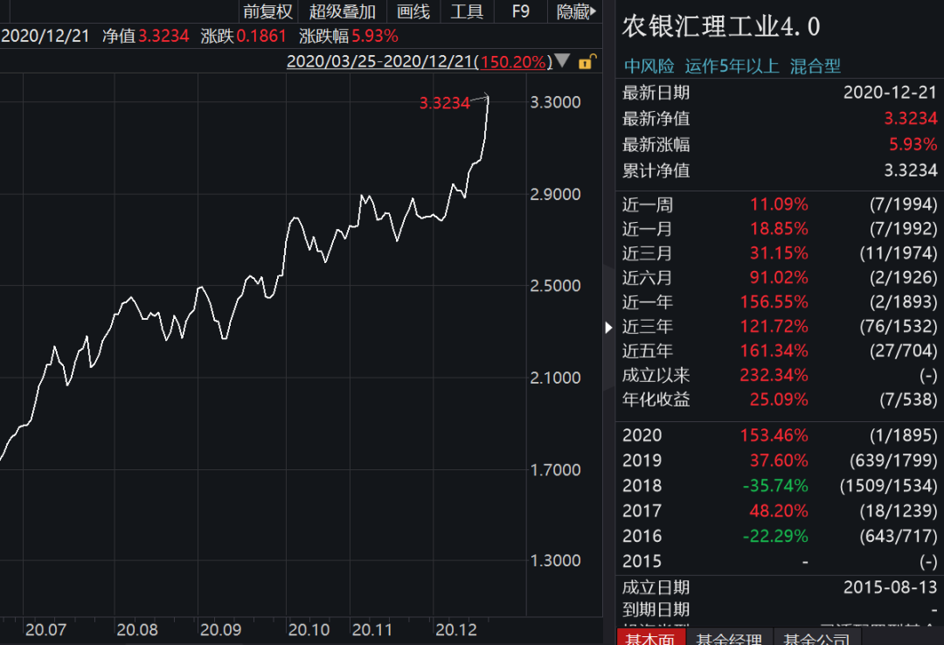944x645 pixels.
Task: Open the 工具 tools menu
Action: [x=467, y=11]
